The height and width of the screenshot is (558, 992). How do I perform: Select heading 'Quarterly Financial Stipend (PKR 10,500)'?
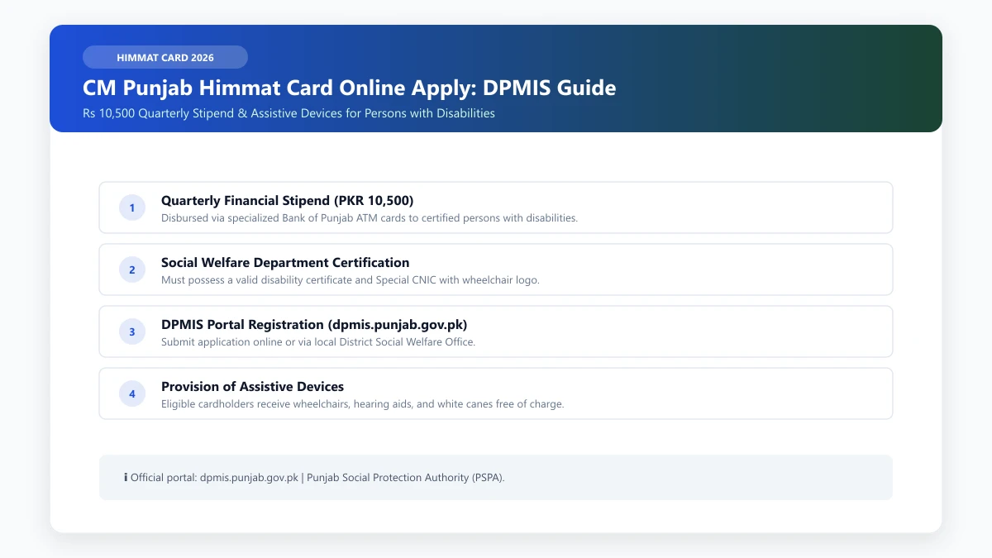pyautogui.click(x=288, y=200)
